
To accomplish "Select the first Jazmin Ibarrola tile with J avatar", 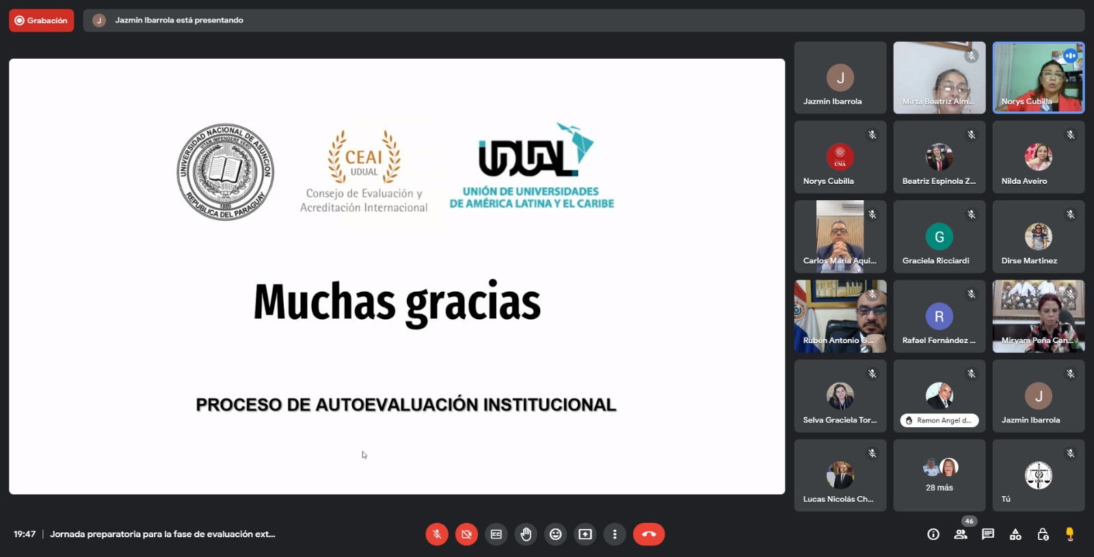I will [840, 78].
